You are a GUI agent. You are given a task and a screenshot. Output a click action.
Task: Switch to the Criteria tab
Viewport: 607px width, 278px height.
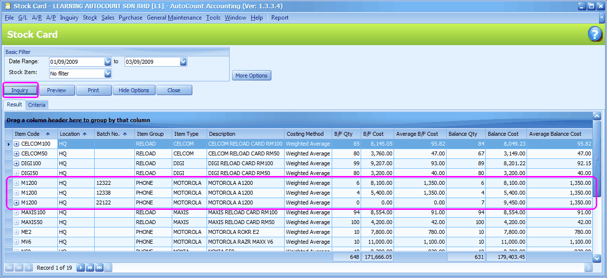(x=37, y=105)
